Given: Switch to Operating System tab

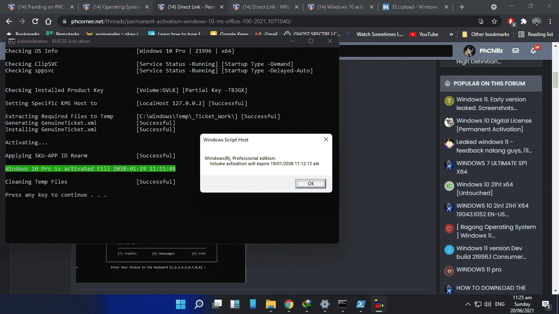Looking at the screenshot, I should coord(115,7).
